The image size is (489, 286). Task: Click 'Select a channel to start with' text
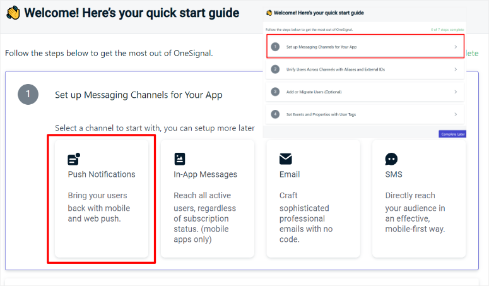[x=155, y=128]
